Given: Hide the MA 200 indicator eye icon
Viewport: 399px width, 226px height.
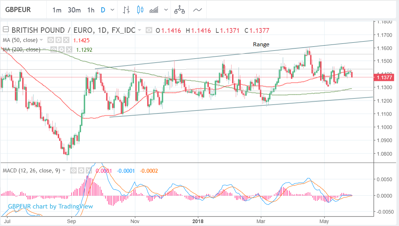Looking at the screenshot, I should [54, 50].
